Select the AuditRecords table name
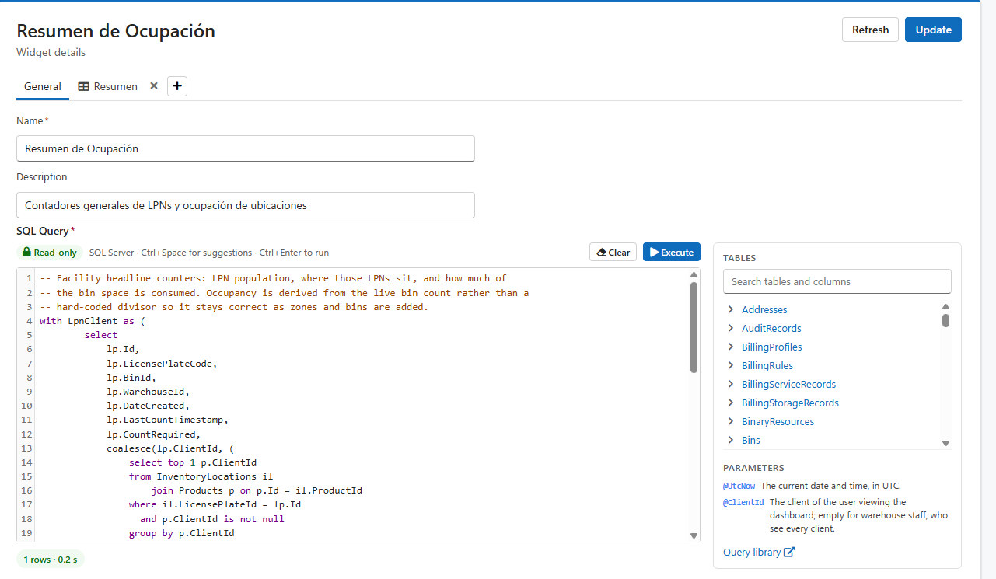Viewport: 996px width, 579px height. [771, 328]
